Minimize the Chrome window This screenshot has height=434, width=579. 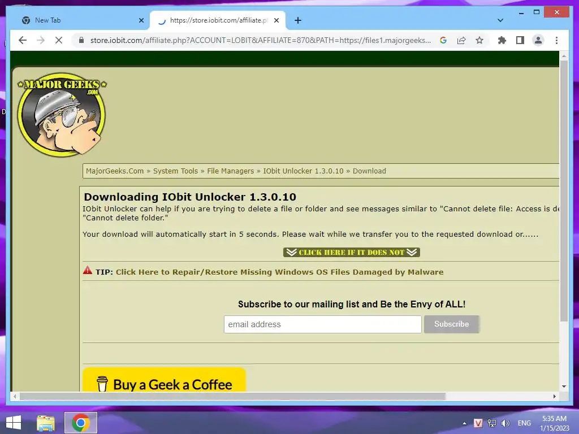(x=521, y=12)
